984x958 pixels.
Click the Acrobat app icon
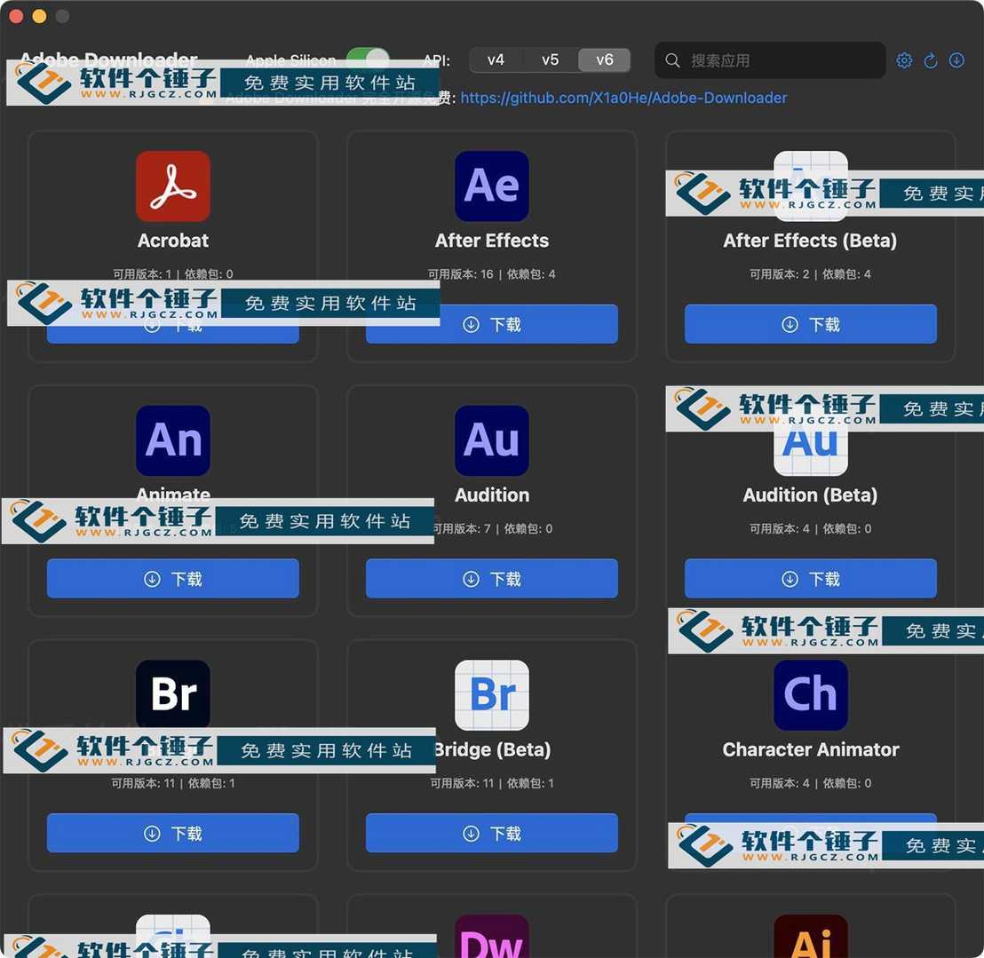click(x=173, y=186)
